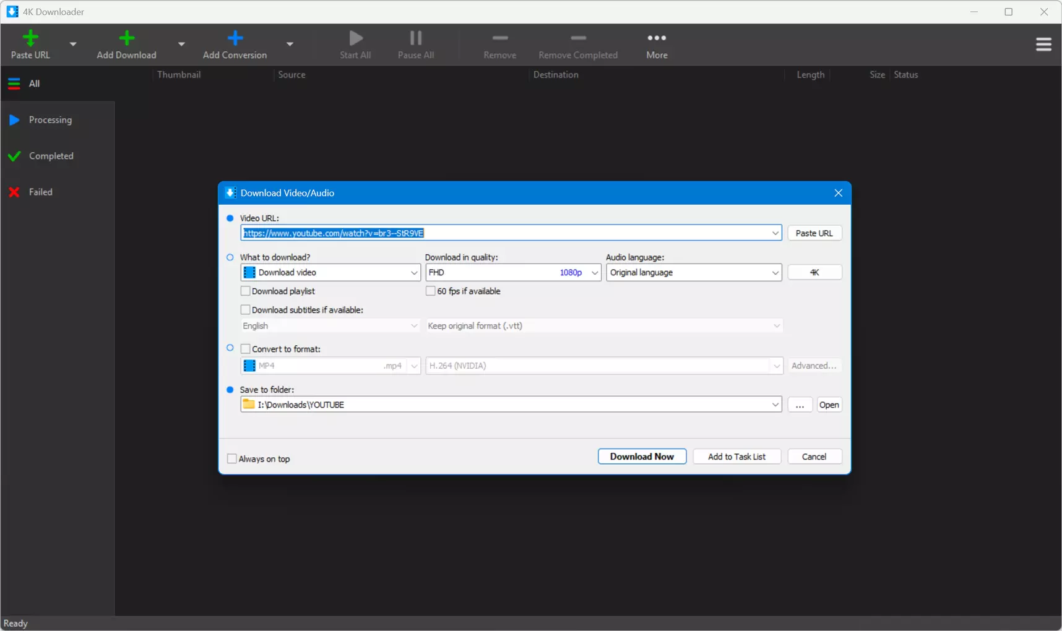Click the Size column header
The width and height of the screenshot is (1062, 631).
877,75
